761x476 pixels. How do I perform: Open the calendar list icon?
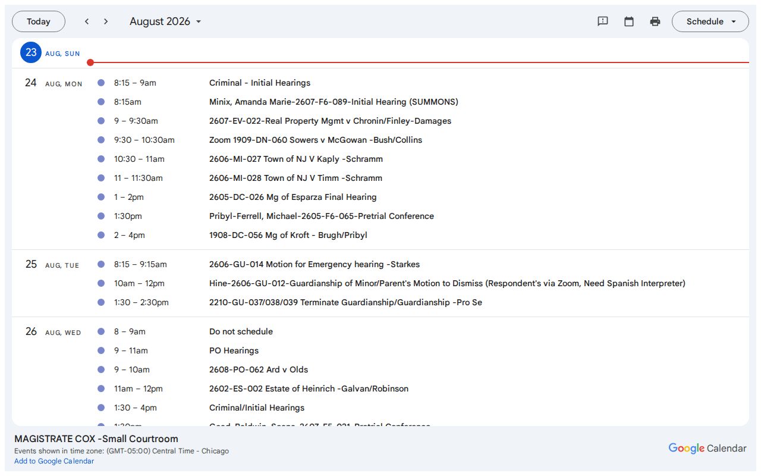tap(629, 21)
